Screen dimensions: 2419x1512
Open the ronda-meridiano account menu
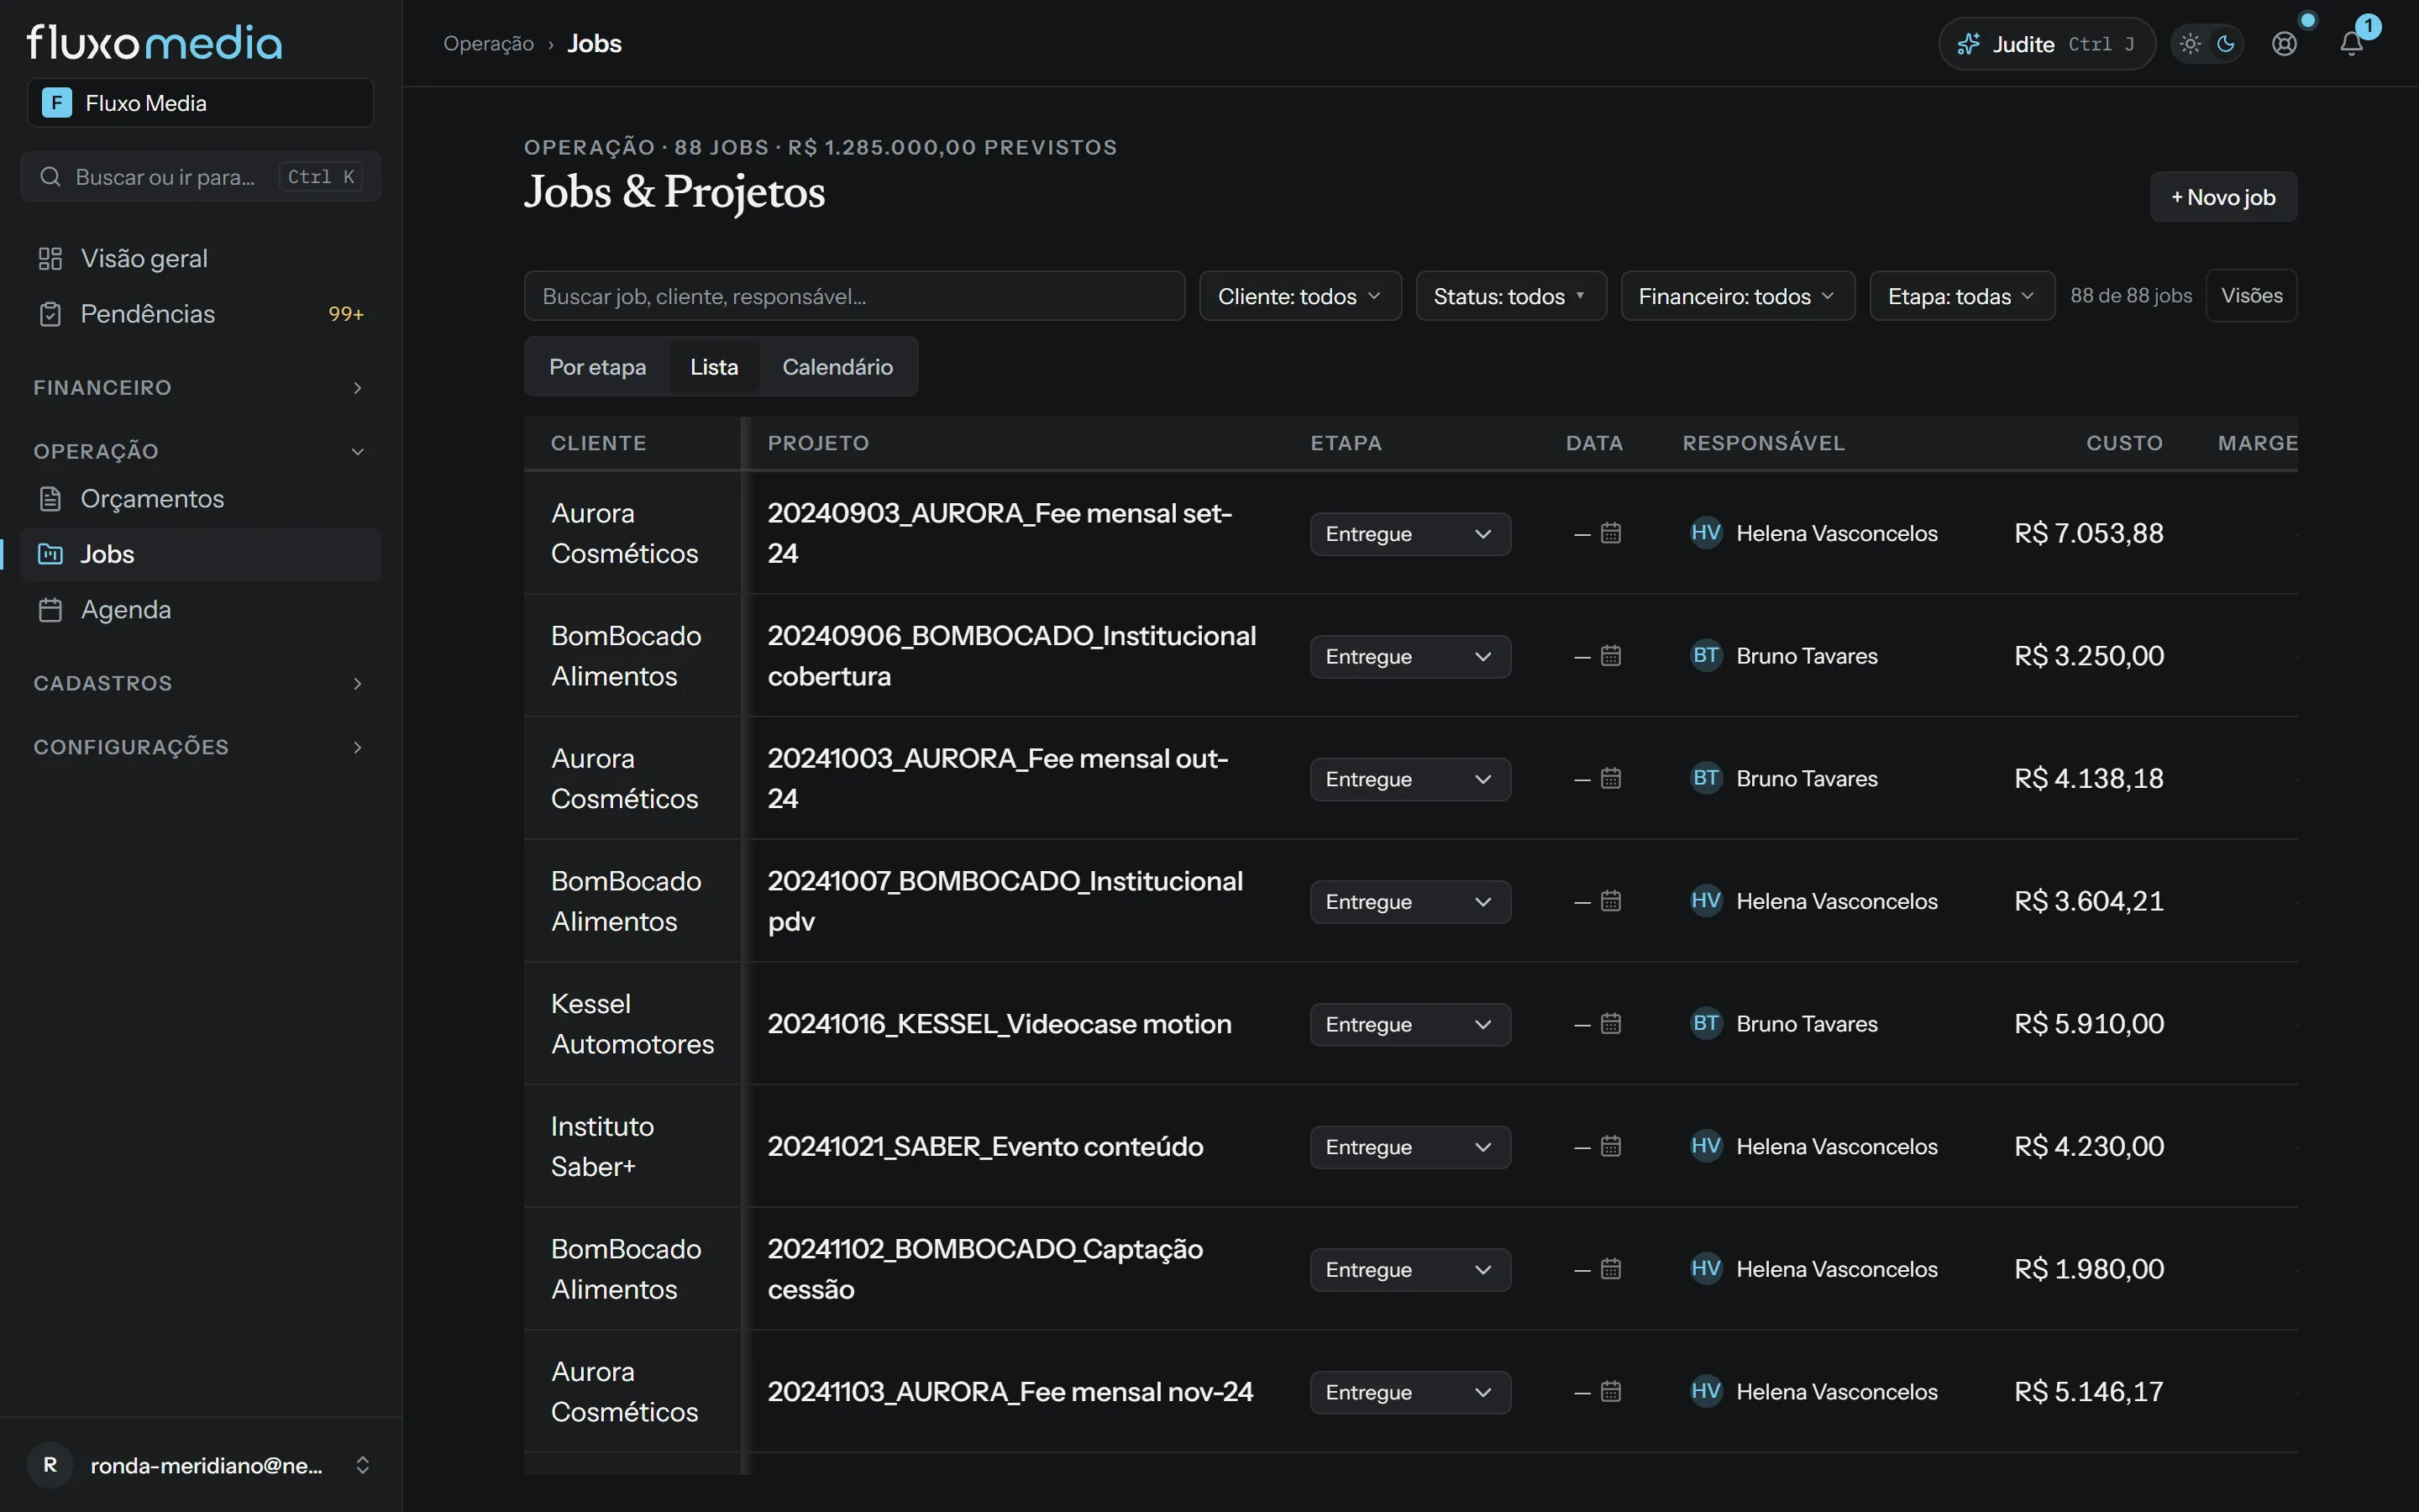coord(201,1465)
